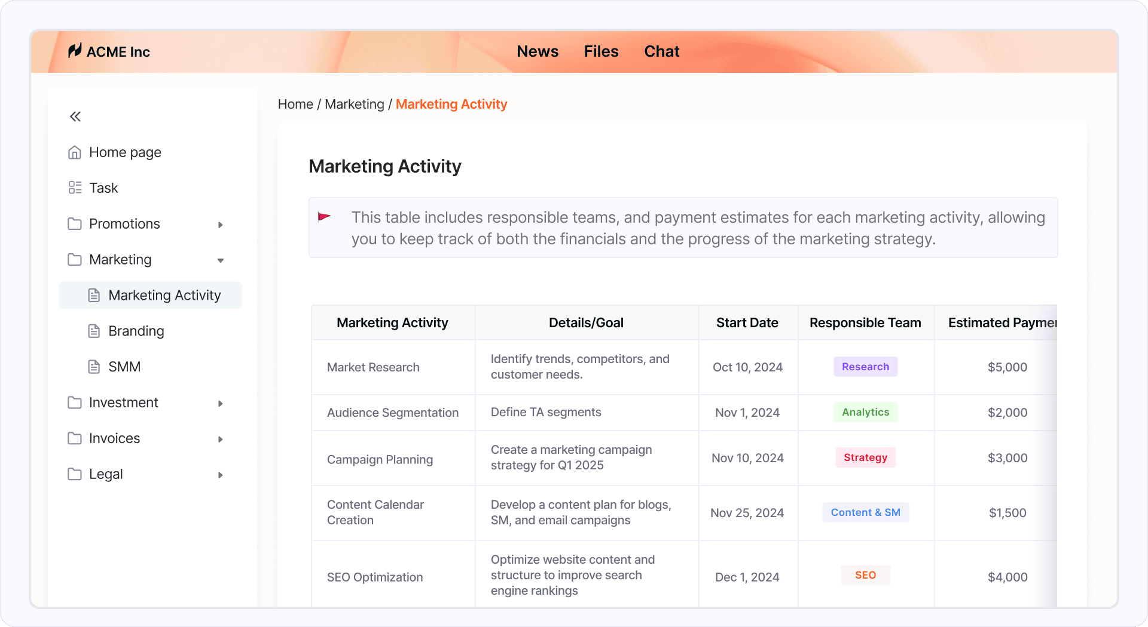Click the ACME Inc logo icon
This screenshot has height=627, width=1148.
point(75,51)
